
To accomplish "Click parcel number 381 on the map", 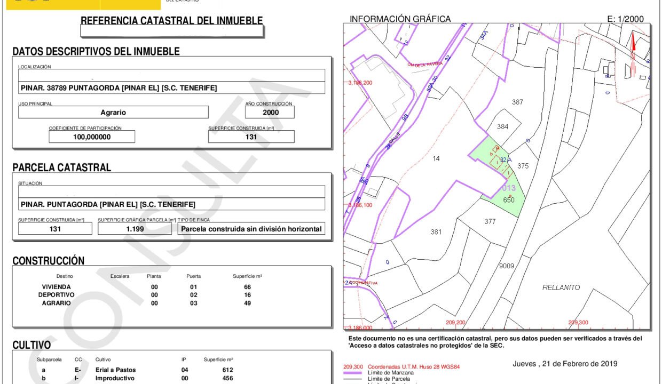I will pyautogui.click(x=436, y=232).
